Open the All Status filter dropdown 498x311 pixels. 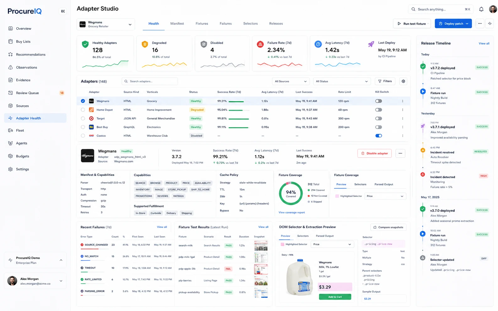click(x=342, y=81)
